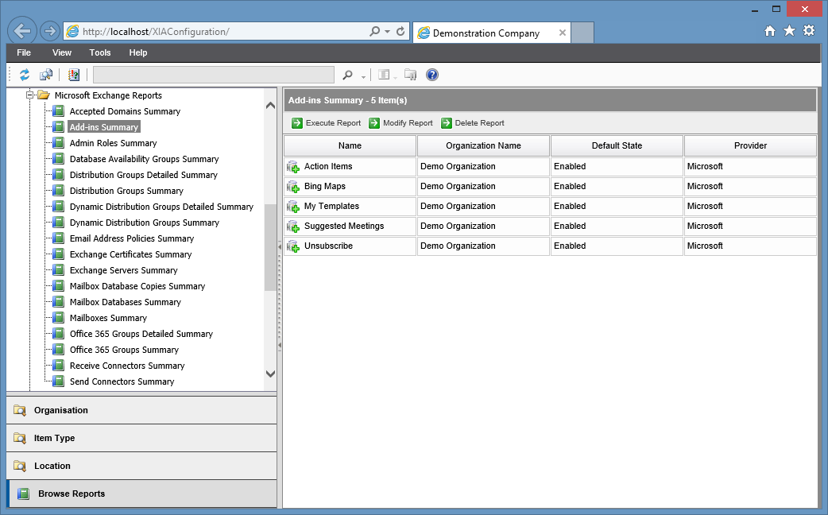Go forward with the browser forward arrow
Viewport: 828px width, 515px height.
pos(49,31)
